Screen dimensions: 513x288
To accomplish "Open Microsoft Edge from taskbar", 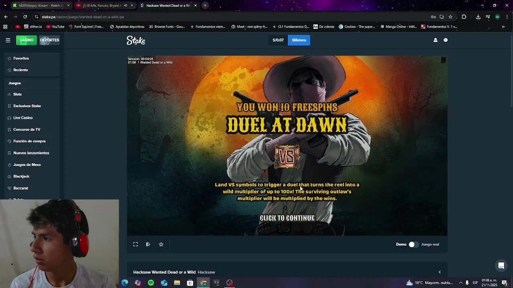I will click(x=125, y=283).
